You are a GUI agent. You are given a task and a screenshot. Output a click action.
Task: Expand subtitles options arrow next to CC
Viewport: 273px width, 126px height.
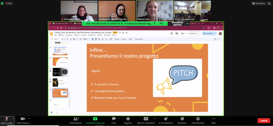(155, 118)
